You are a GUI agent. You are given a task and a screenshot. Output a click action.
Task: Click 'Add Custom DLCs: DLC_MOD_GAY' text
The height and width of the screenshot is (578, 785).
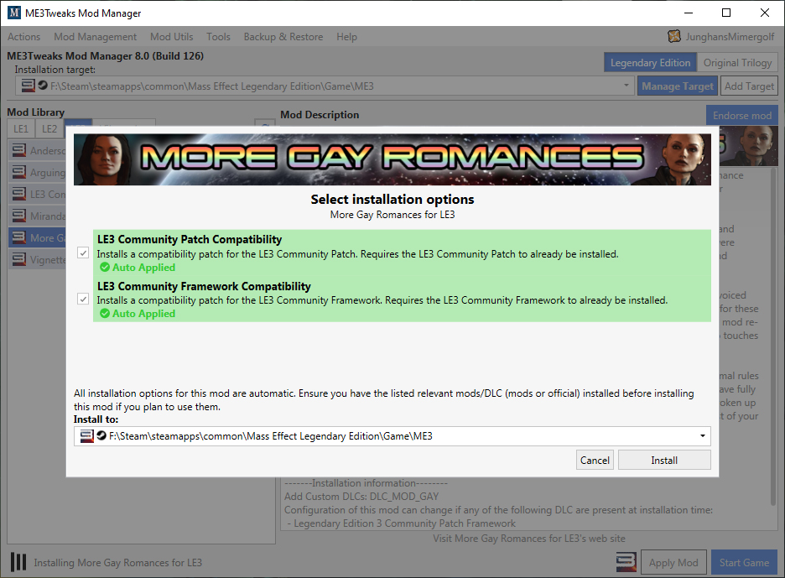(x=361, y=497)
